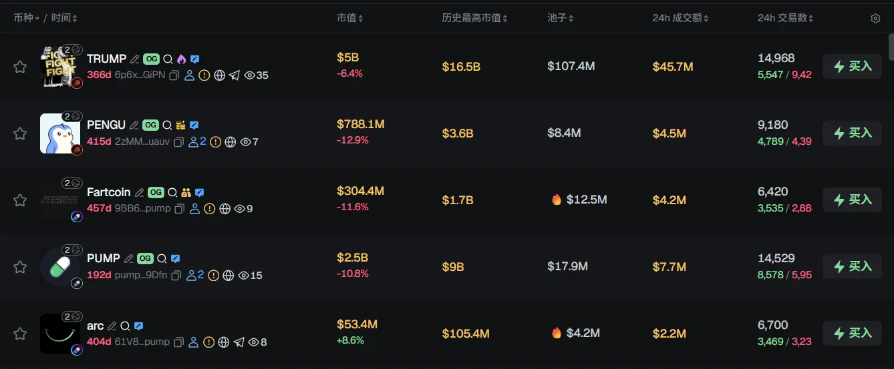Open the TRUMP Telegram link icon
The height and width of the screenshot is (369, 894).
coord(235,75)
